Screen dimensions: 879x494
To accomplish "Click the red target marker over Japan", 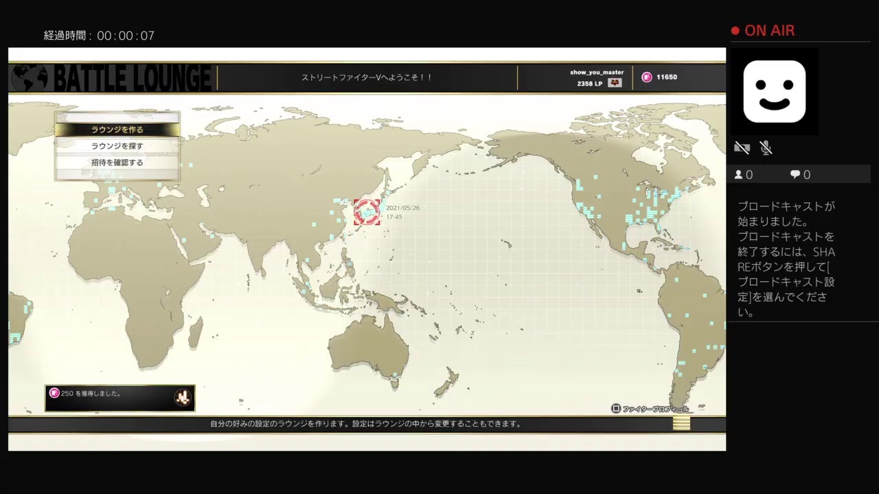I will [367, 212].
